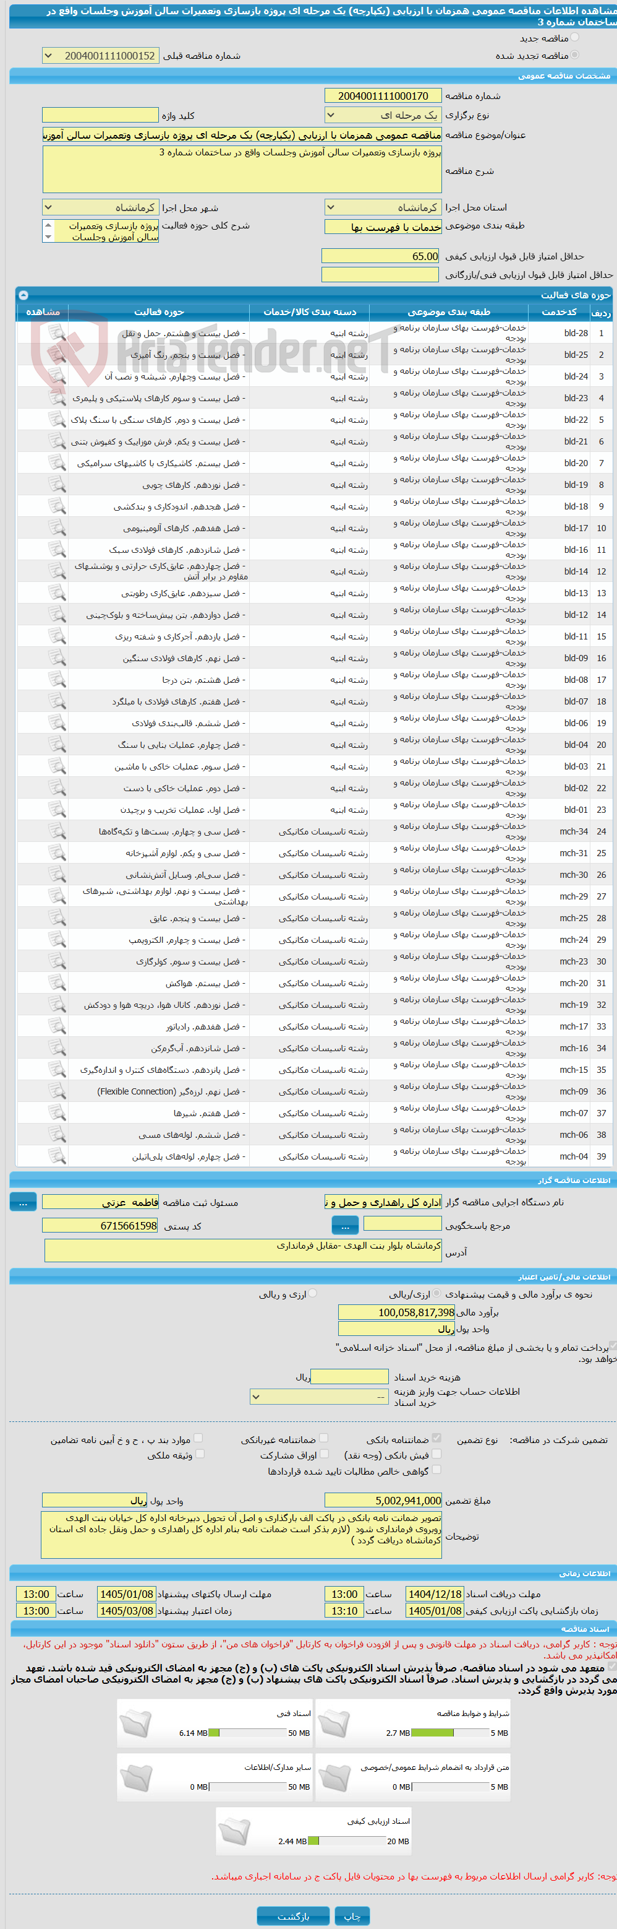
Task: Select the ارزی و ریالی radio option
Action: coord(313,1293)
